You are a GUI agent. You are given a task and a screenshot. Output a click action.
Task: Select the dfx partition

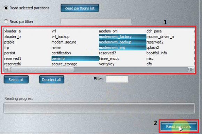[x=149, y=64]
